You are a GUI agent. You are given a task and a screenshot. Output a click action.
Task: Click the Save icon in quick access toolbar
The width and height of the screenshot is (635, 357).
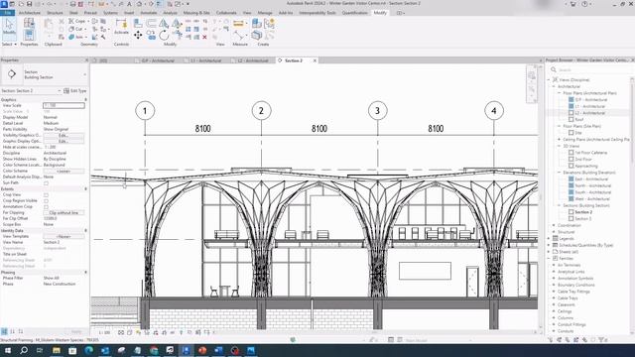click(30, 4)
